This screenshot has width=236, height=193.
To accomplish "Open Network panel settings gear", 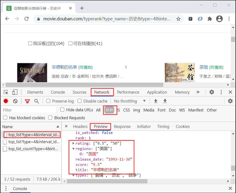I will pos(230,101).
